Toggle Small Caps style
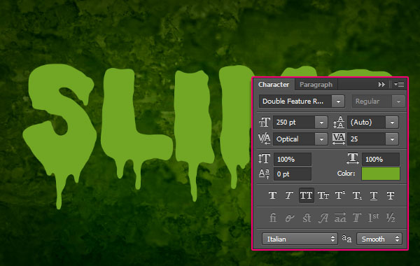Viewport: 420px width, 266px height. [x=323, y=195]
